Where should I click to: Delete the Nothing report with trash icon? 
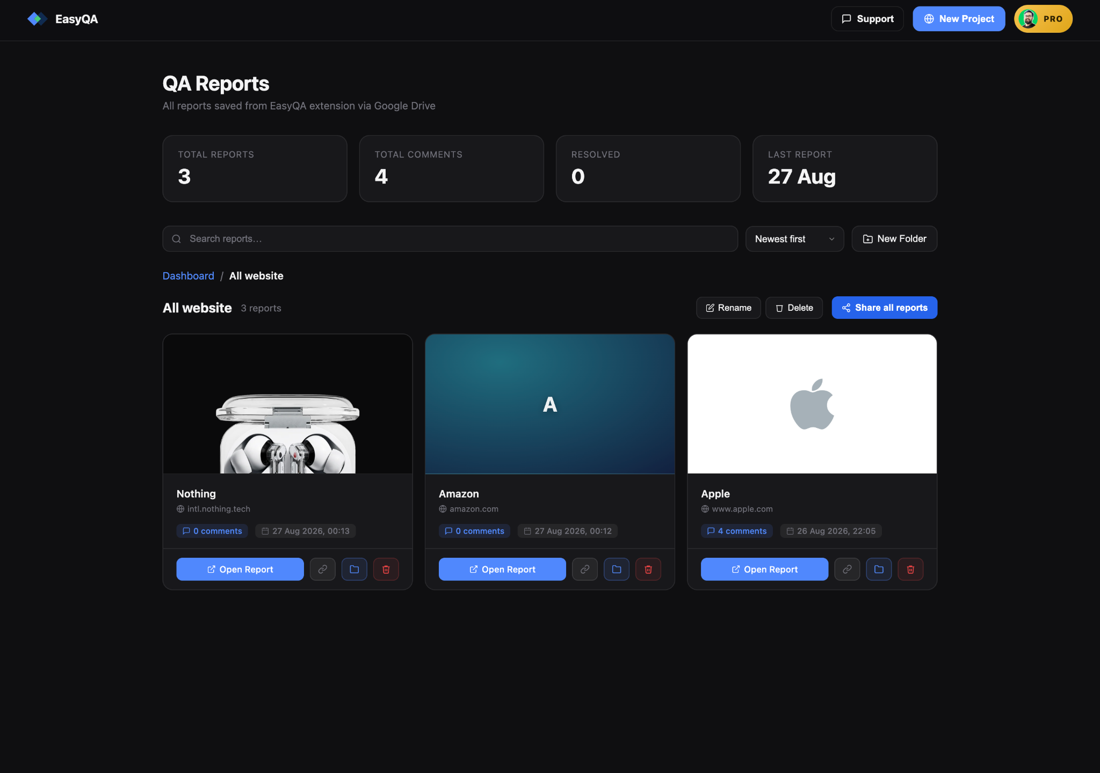point(386,569)
